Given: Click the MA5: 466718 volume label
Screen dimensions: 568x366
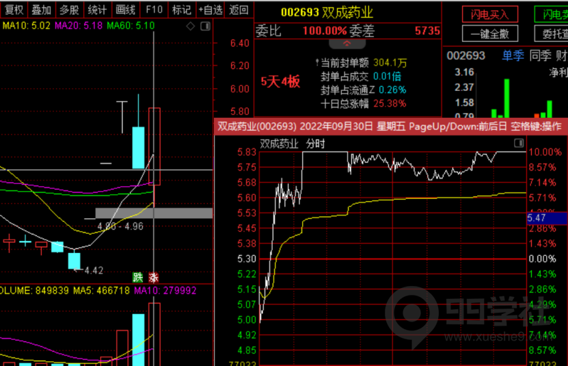Looking at the screenshot, I should point(101,291).
